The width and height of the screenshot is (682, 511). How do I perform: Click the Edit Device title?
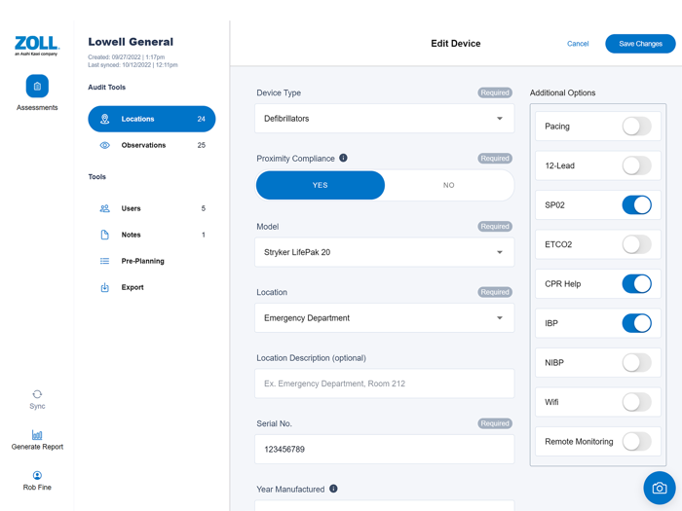455,44
